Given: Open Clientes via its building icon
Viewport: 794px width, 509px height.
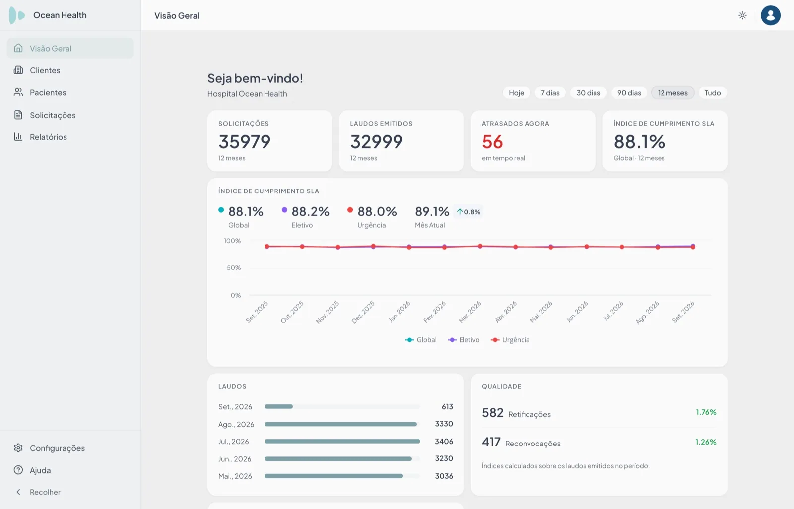Looking at the screenshot, I should [x=18, y=70].
